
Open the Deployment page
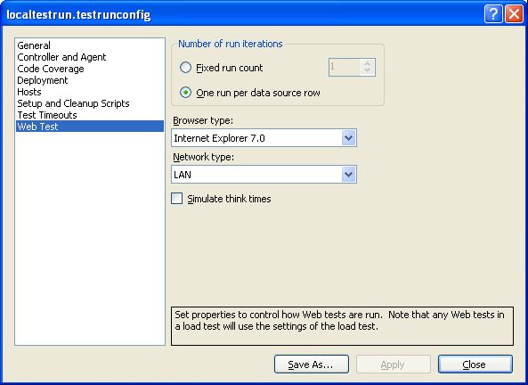(x=43, y=80)
